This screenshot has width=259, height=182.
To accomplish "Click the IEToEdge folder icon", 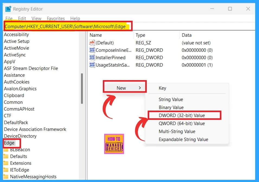I will tap(6, 170).
